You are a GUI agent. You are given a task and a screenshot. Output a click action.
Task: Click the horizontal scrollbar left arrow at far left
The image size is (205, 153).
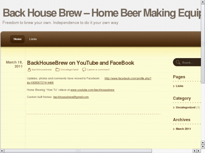(2, 151)
